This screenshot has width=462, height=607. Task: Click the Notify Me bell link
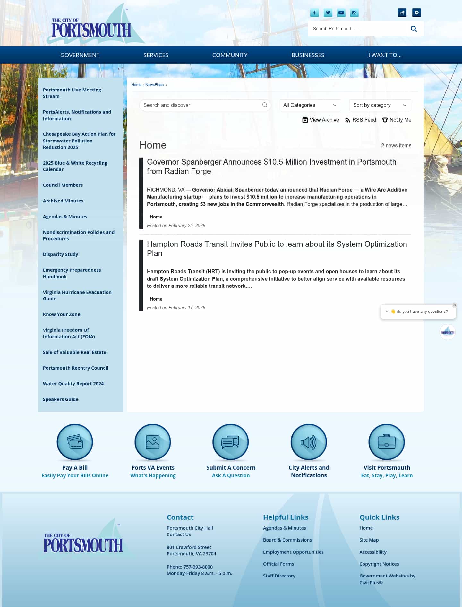397,120
